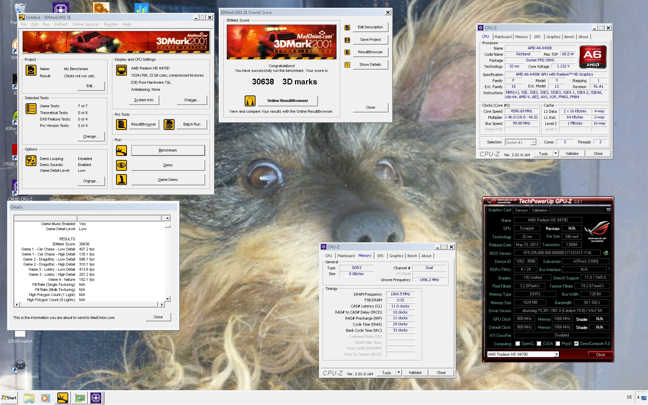Click Close in the Details panel
Image resolution: width=648 pixels, height=405 pixels.
(x=158, y=317)
